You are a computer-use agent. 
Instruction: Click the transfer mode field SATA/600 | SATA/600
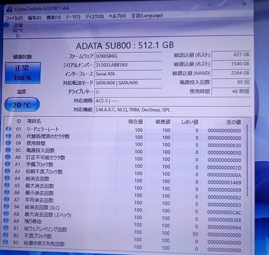128,83
